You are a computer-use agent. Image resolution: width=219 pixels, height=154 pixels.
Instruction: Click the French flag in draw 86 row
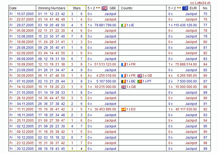click(123, 76)
